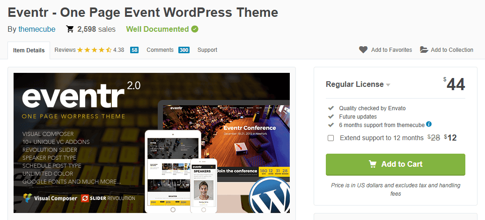Click the 4.38 rating value
485x220 pixels.
118,50
